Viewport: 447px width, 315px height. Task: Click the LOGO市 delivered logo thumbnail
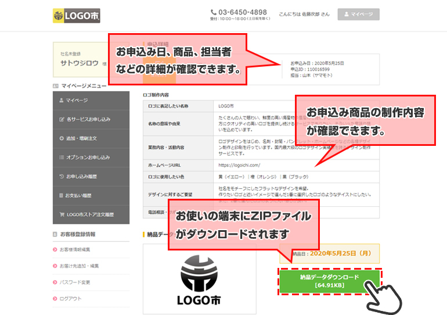(199, 279)
